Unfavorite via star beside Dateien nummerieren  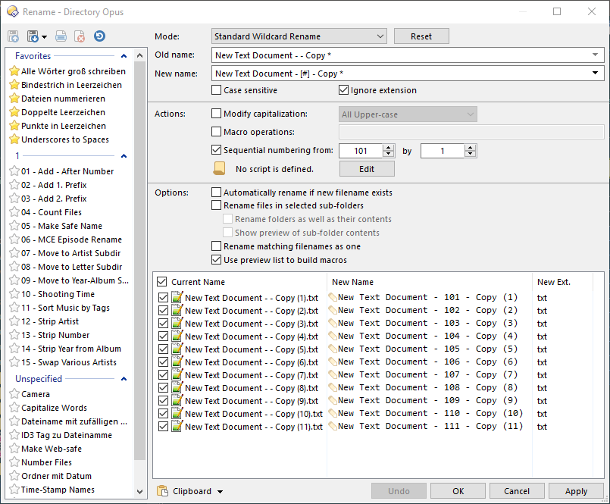(x=14, y=99)
